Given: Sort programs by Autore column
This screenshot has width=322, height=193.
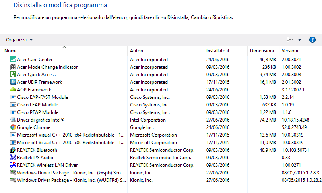Looking at the screenshot, I should 137,51.
